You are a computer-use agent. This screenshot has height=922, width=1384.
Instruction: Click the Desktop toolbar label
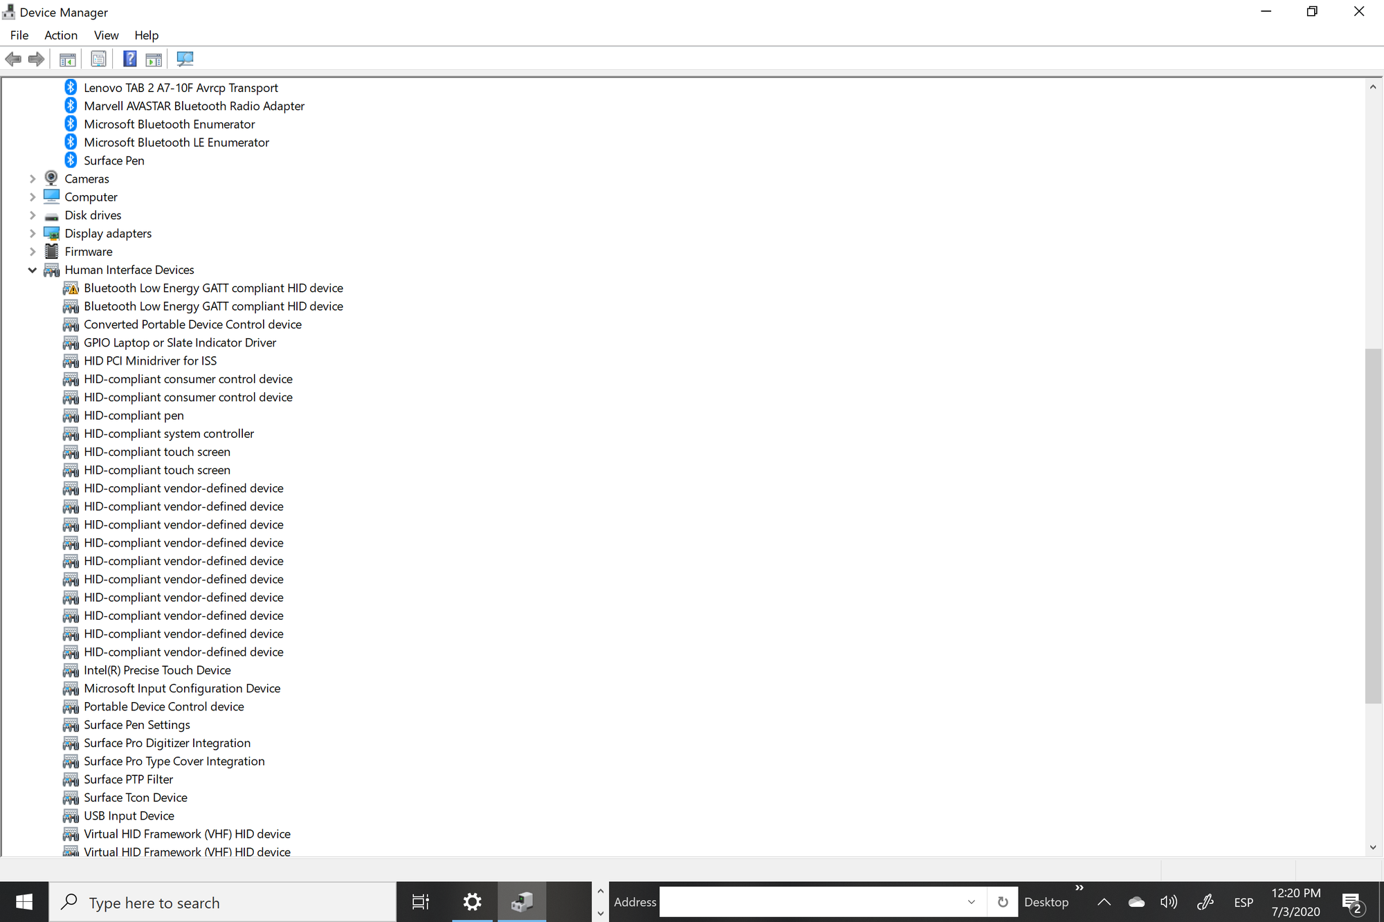point(1046,902)
